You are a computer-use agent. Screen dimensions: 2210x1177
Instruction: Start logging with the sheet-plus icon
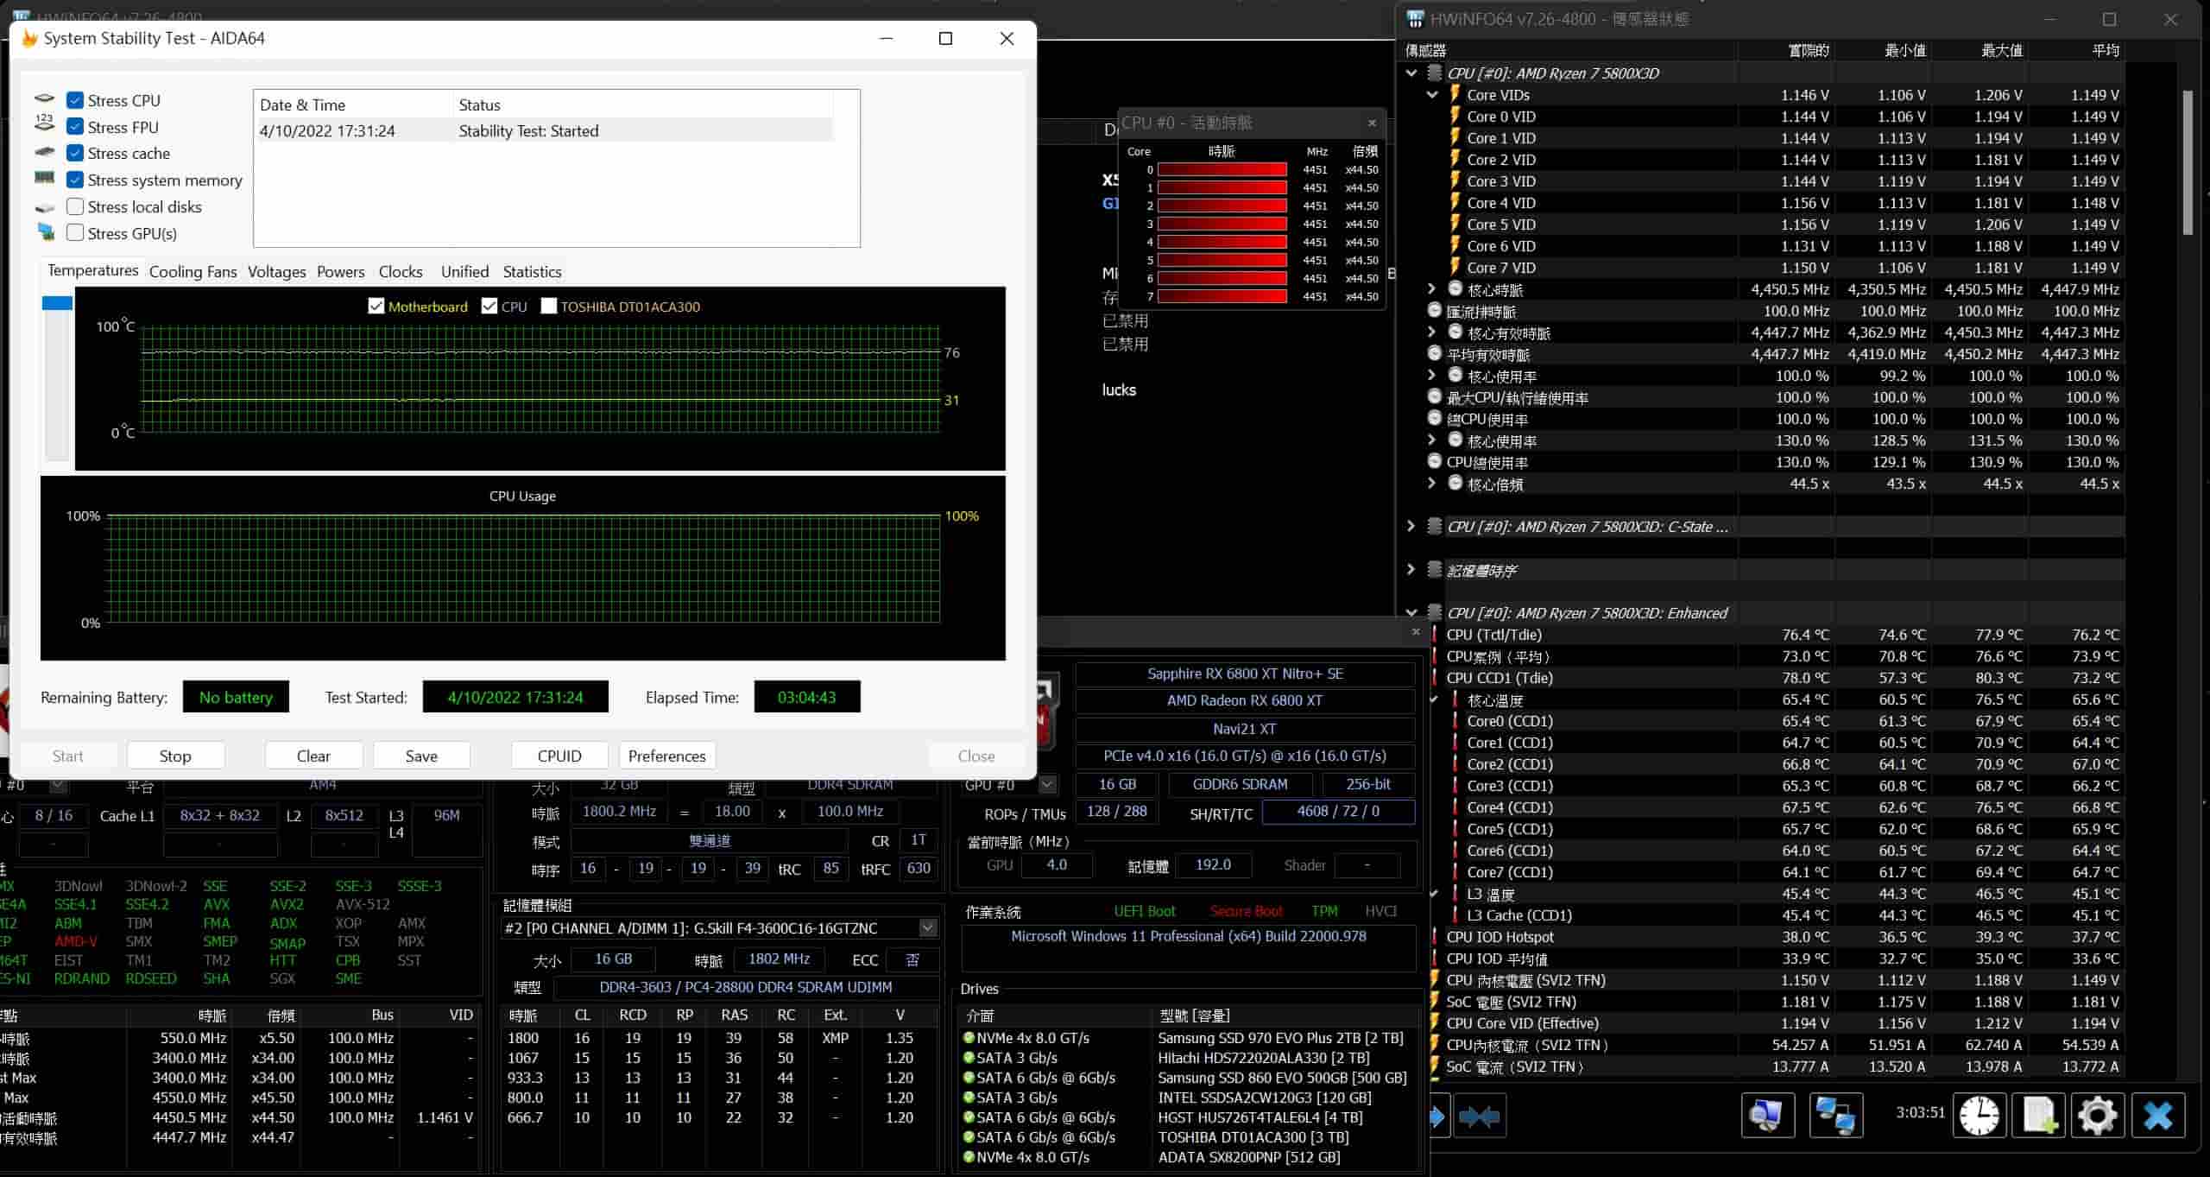[x=2039, y=1116]
